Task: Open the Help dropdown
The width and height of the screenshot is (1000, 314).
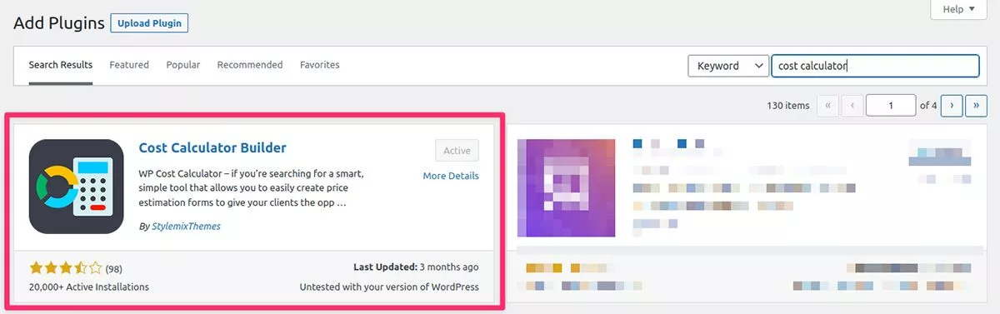Action: pyautogui.click(x=959, y=9)
